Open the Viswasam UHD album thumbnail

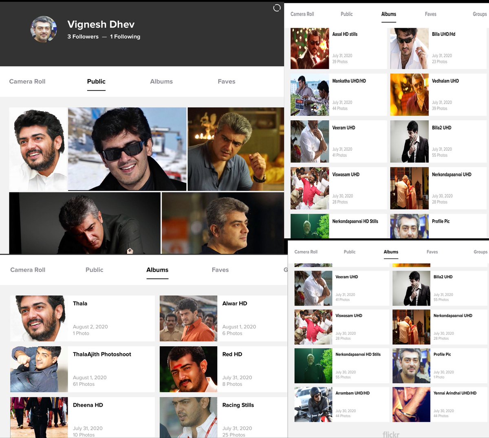click(310, 188)
